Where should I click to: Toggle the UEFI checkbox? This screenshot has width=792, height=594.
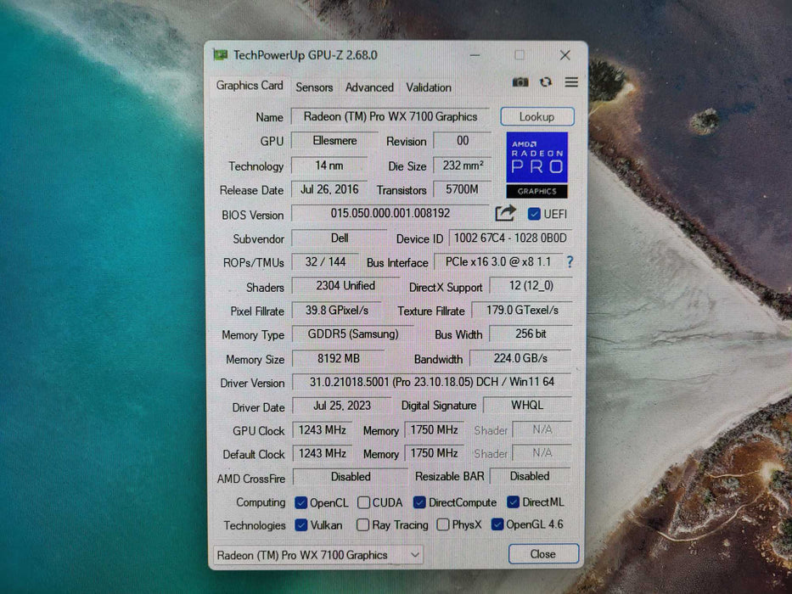(534, 214)
